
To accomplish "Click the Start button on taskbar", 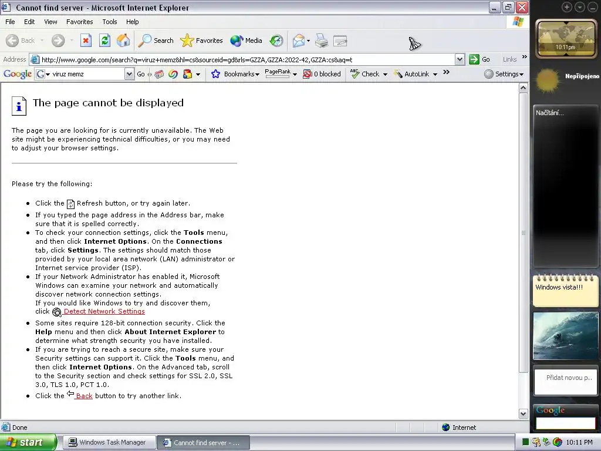I will point(28,442).
